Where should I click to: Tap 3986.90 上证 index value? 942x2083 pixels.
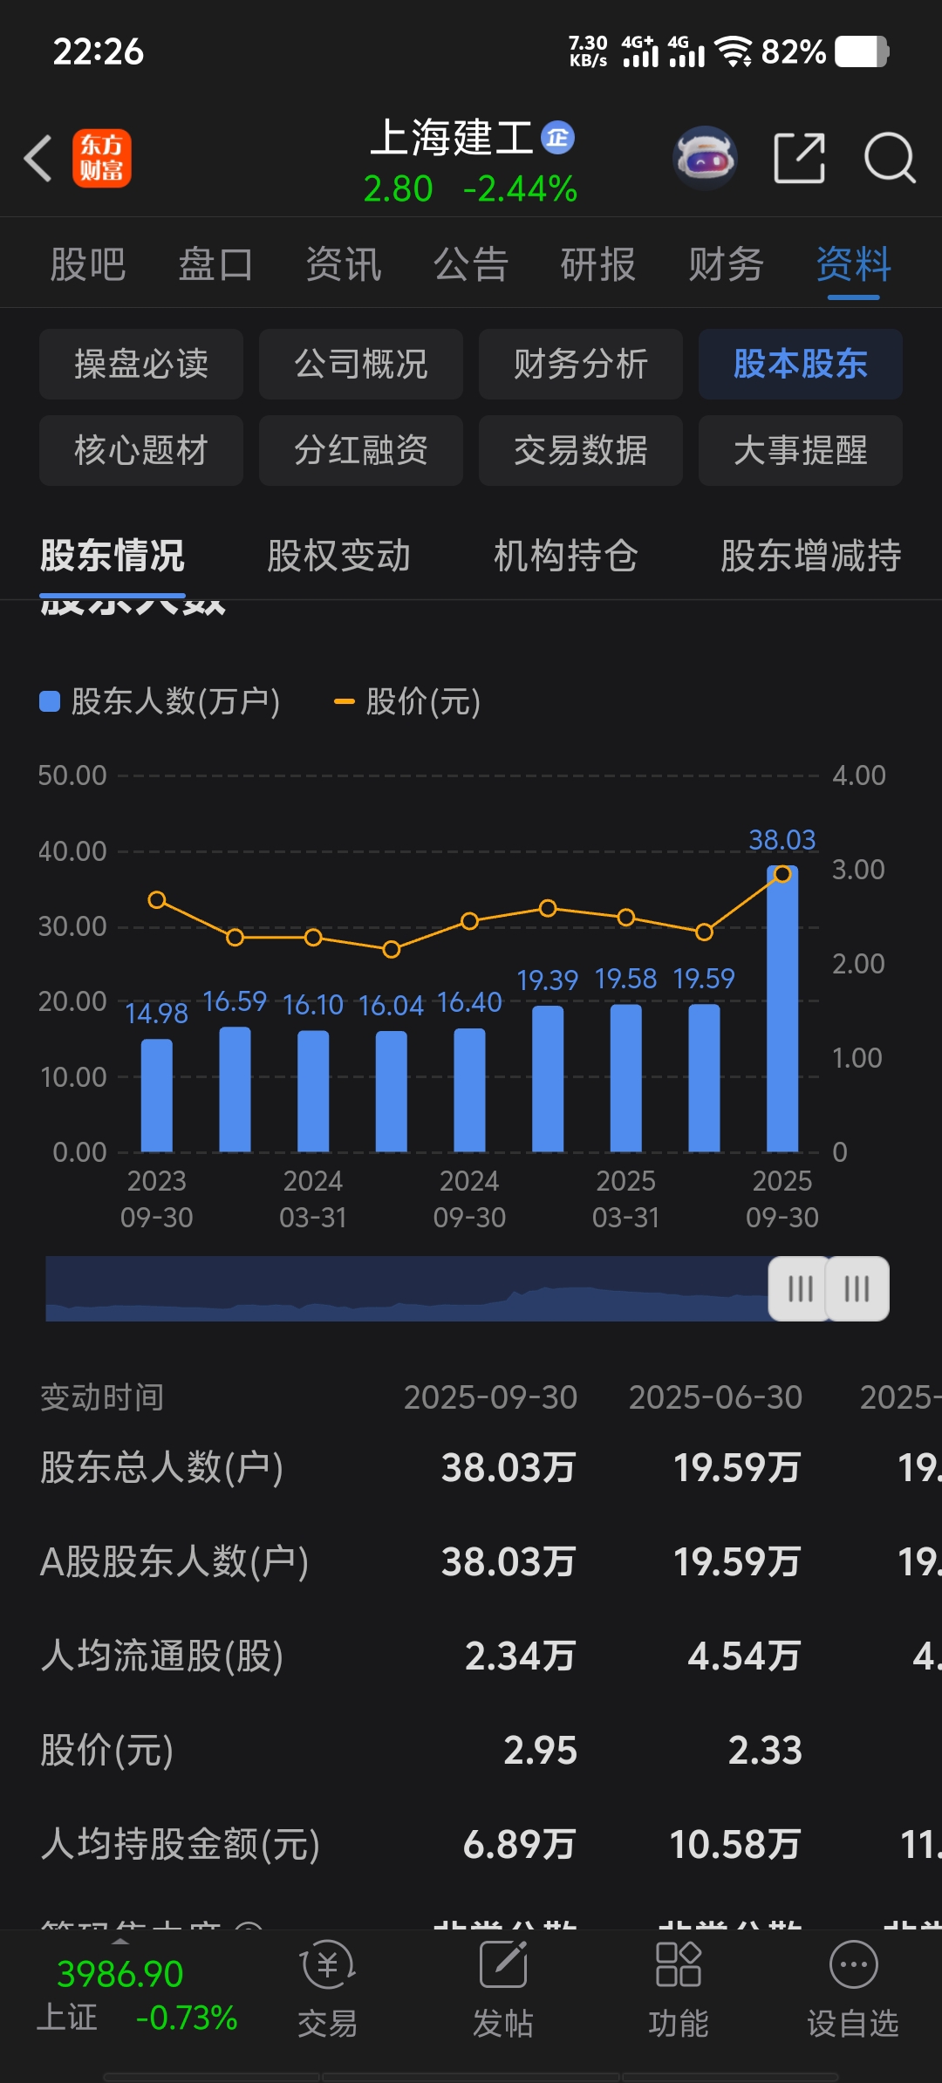120,1974
